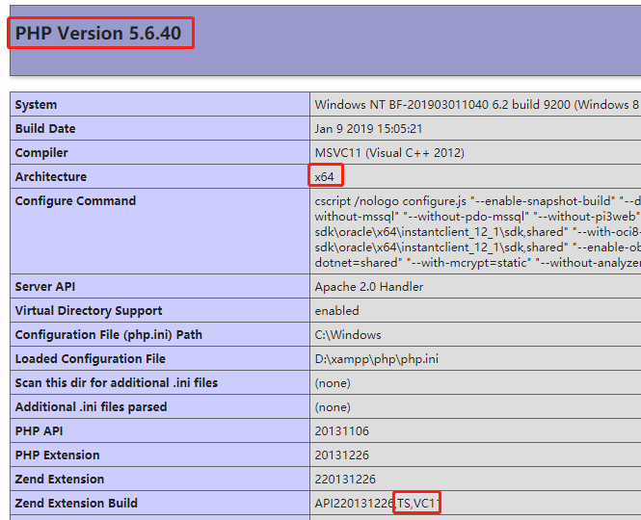The height and width of the screenshot is (520, 641).
Task: Click (none) in the Scan this dir row
Action: click(333, 383)
